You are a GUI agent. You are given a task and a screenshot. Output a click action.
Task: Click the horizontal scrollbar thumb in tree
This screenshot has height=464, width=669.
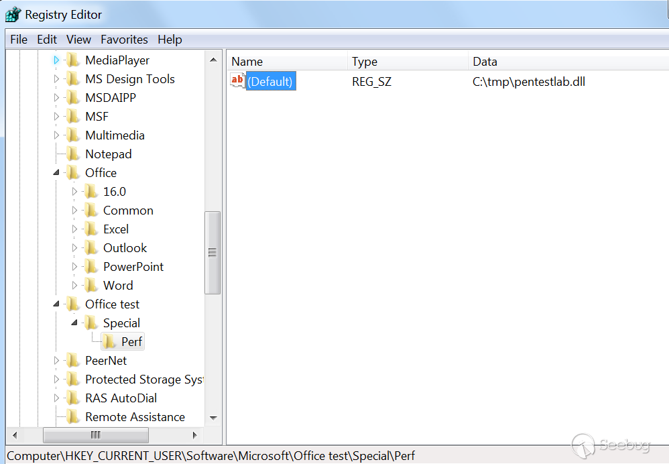96,435
